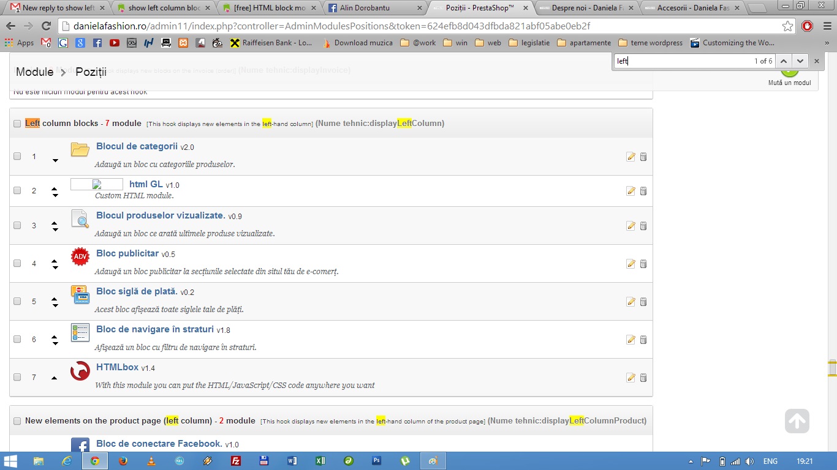Move Bloc siglă de plată down
Screen dimensions: 837x470
click(55, 305)
